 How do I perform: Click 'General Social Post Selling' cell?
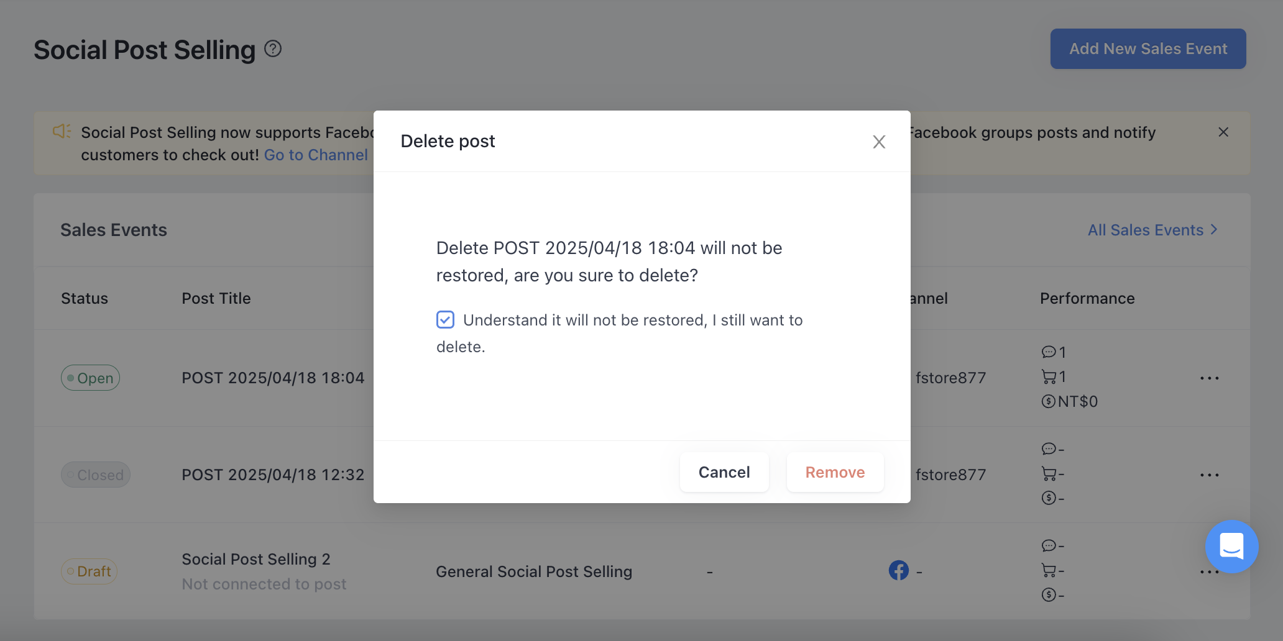click(x=534, y=571)
